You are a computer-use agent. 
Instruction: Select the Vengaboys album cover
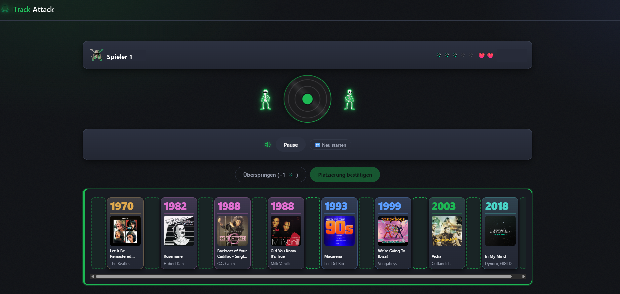click(x=393, y=231)
